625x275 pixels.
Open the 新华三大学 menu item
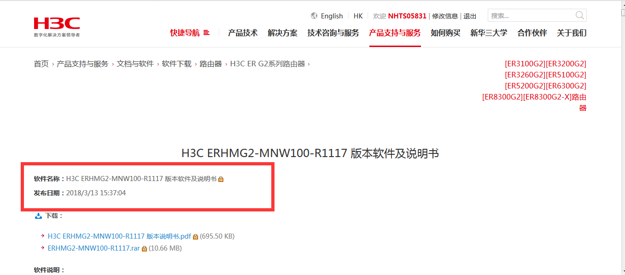tap(489, 33)
